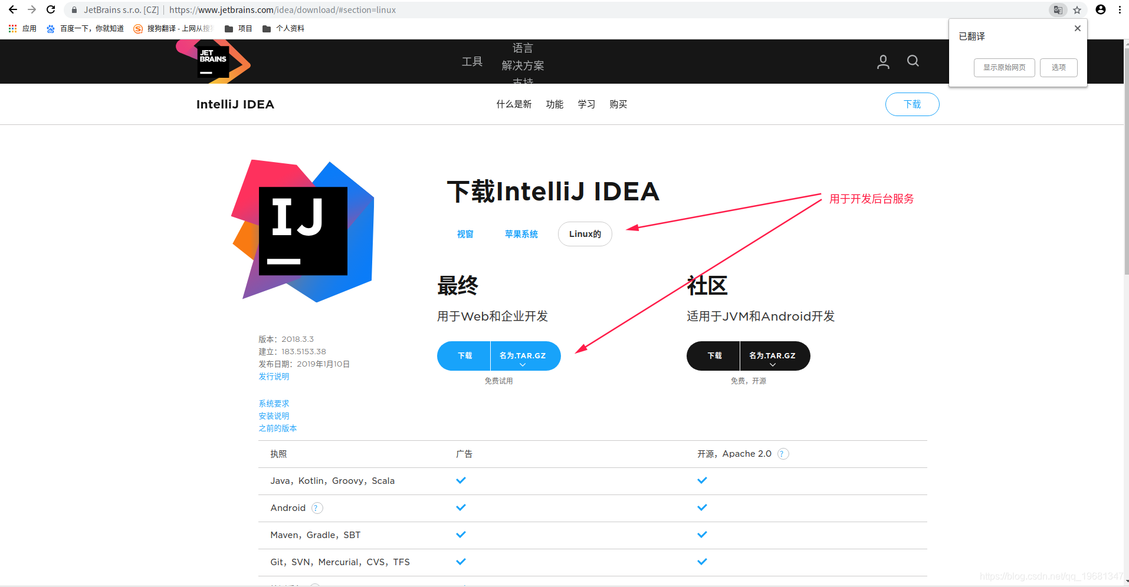Viewport: 1129px width, 587px height.
Task: Open the 个人资料 bookmark folder
Action: tap(283, 28)
